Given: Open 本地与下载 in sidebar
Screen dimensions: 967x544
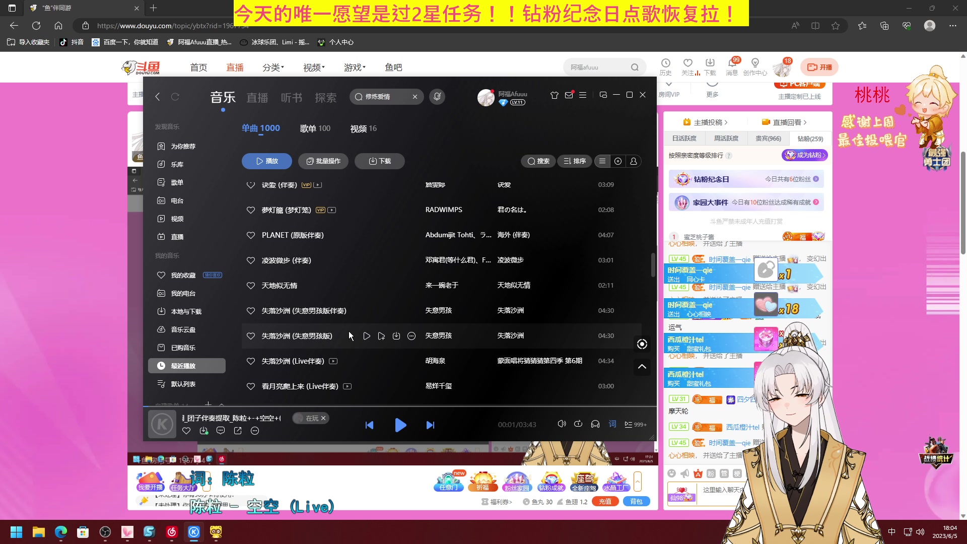Looking at the screenshot, I should point(186,311).
